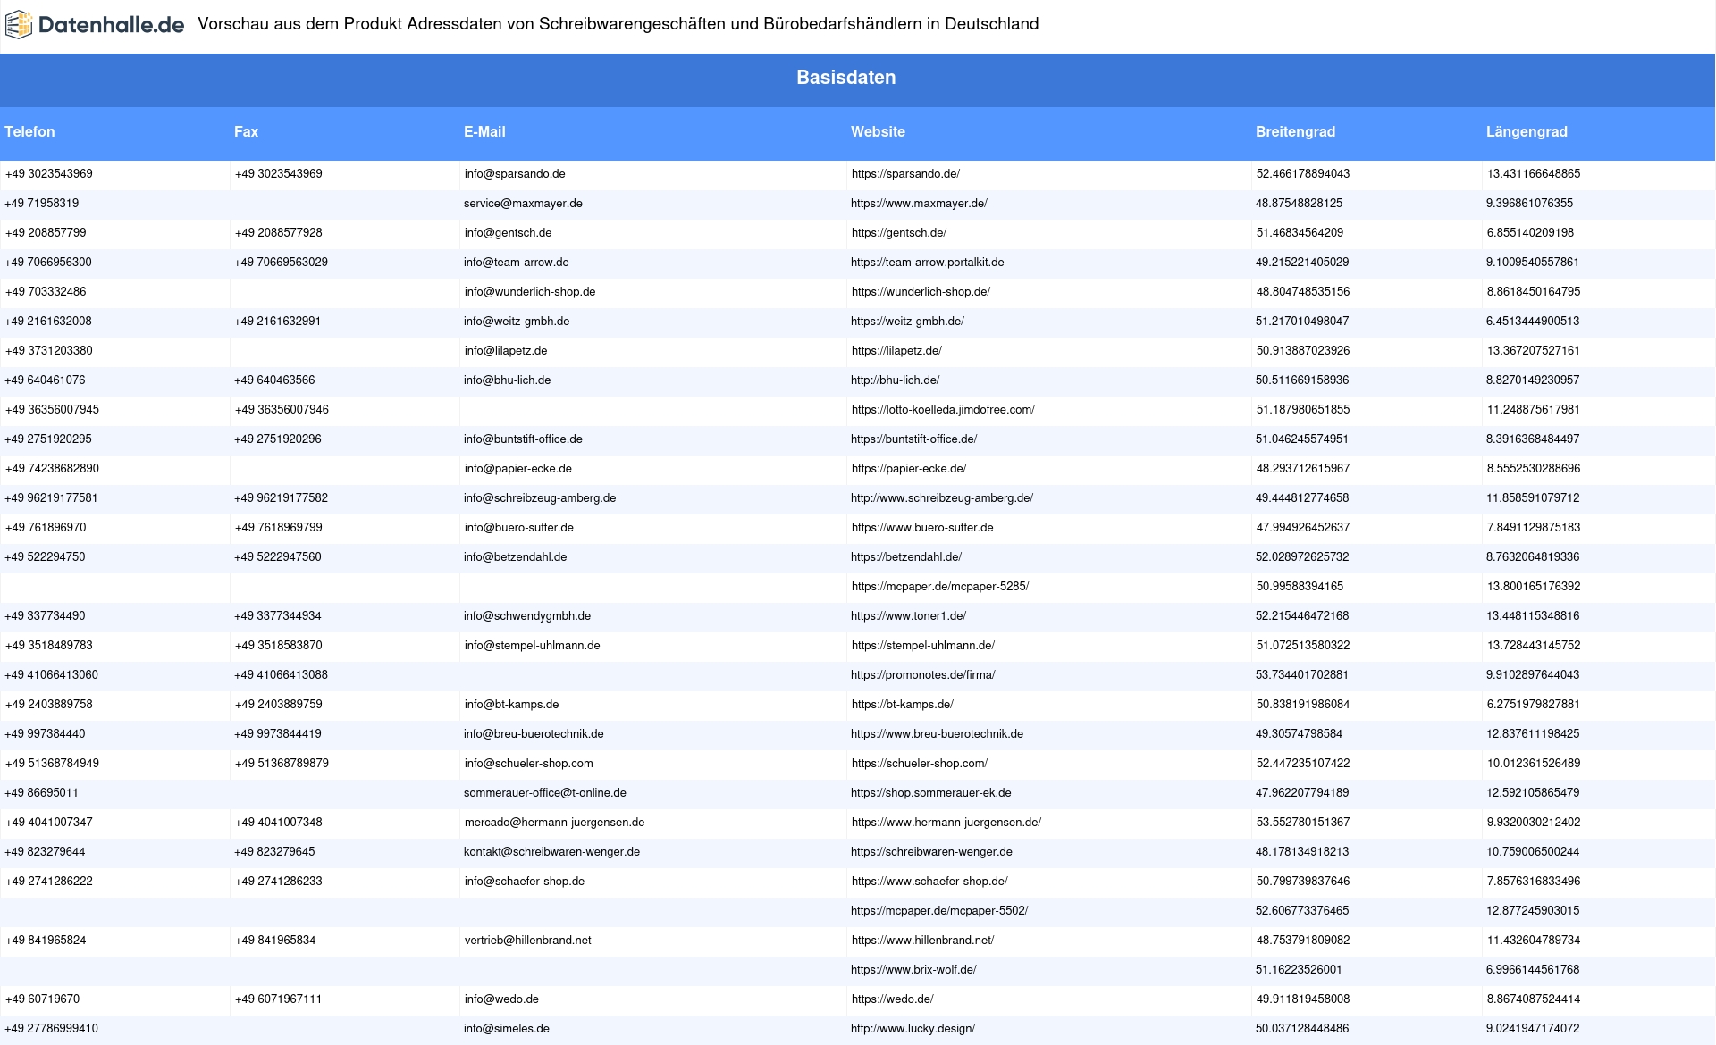The image size is (1716, 1045).
Task: Click website https://weitz-gmbh.de/
Action: point(907,322)
